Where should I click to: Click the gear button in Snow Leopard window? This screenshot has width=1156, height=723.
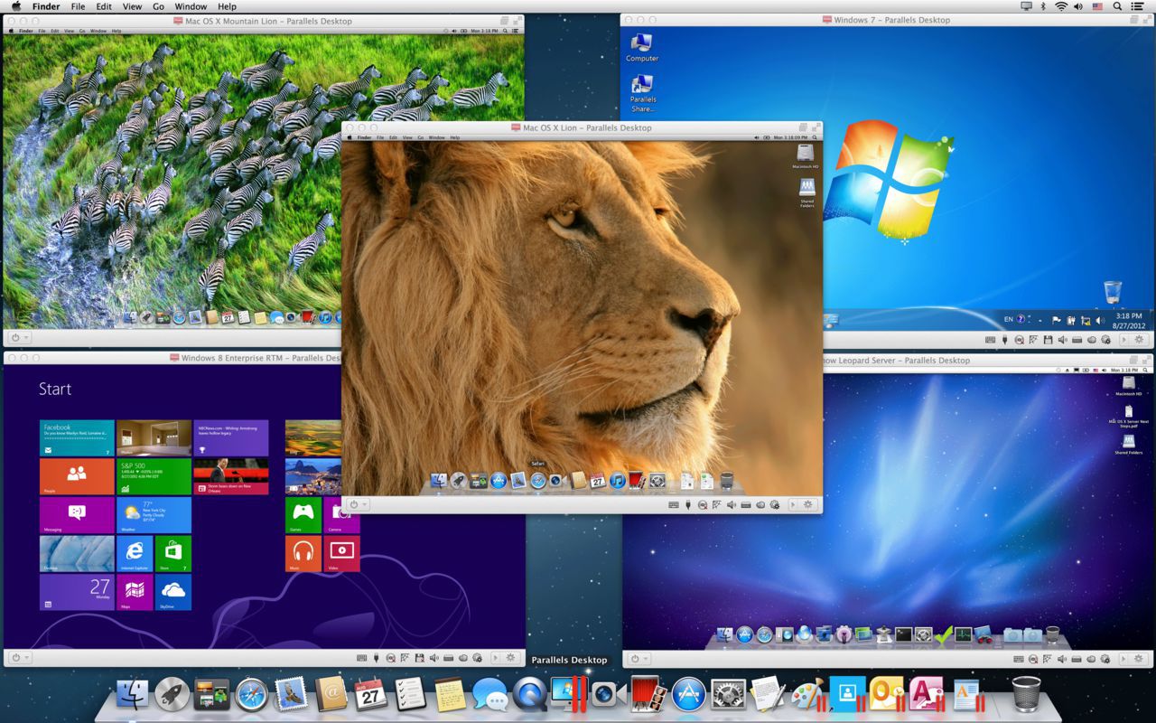1139,659
